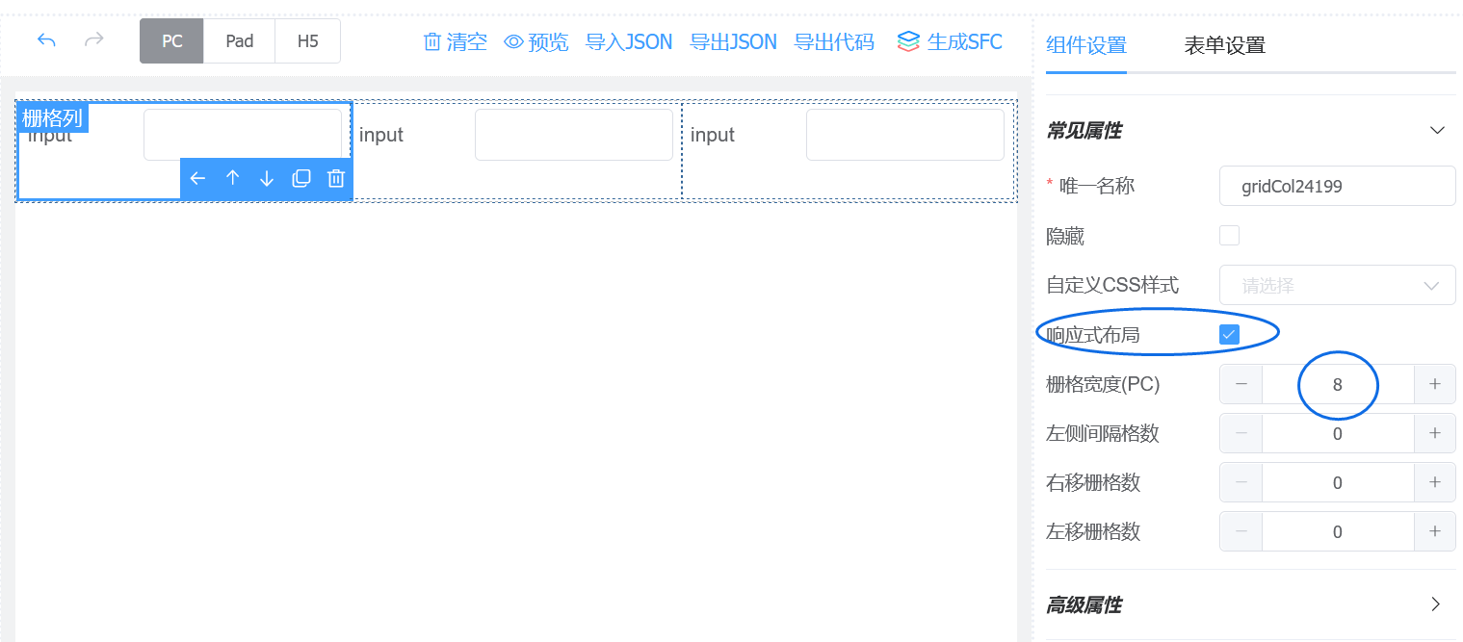Viewport: 1463px width, 642px height.
Task: Click 导入JSON link
Action: pyautogui.click(x=629, y=41)
